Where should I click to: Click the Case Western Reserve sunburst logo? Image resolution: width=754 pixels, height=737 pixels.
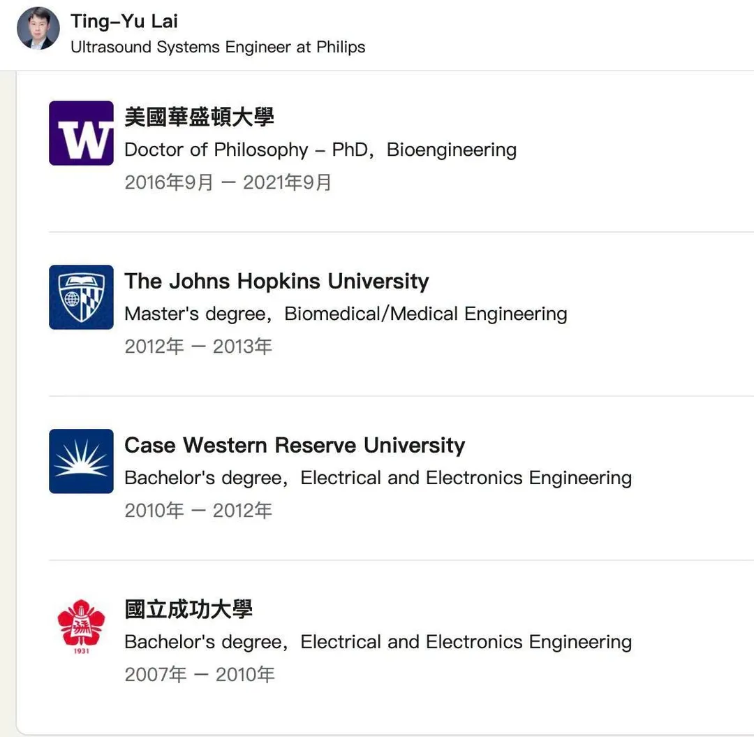pyautogui.click(x=81, y=461)
